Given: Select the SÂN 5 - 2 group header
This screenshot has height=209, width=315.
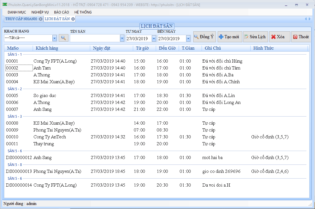Looking at the screenshot, I should point(15,89).
